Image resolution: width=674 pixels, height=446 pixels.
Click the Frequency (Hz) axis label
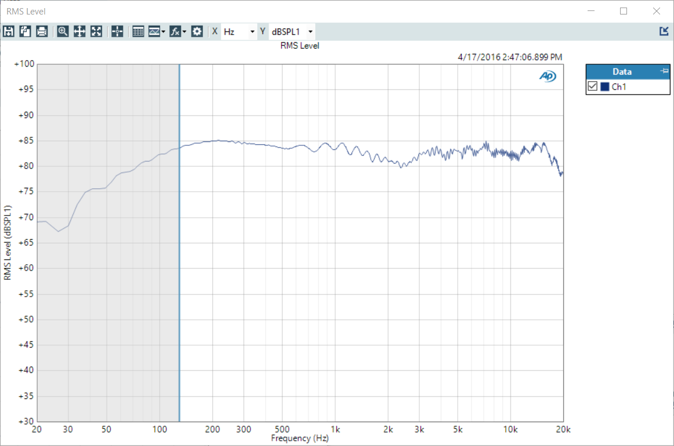300,438
